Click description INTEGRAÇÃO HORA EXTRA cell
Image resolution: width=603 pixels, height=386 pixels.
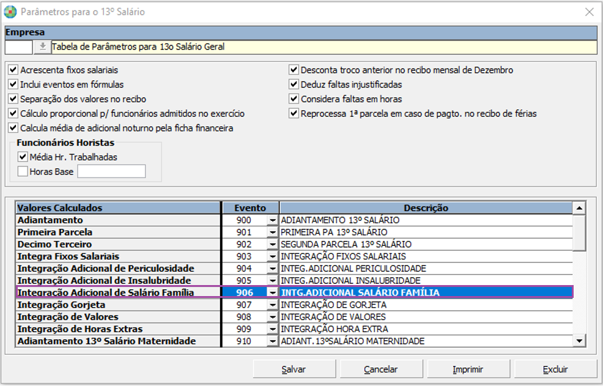click(x=426, y=329)
